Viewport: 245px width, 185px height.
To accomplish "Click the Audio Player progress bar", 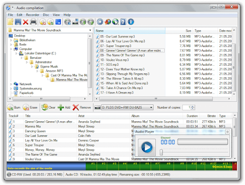I will click(203, 142).
